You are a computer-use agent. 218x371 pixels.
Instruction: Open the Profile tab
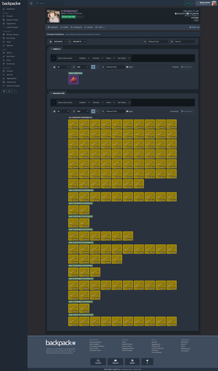coord(64,27)
